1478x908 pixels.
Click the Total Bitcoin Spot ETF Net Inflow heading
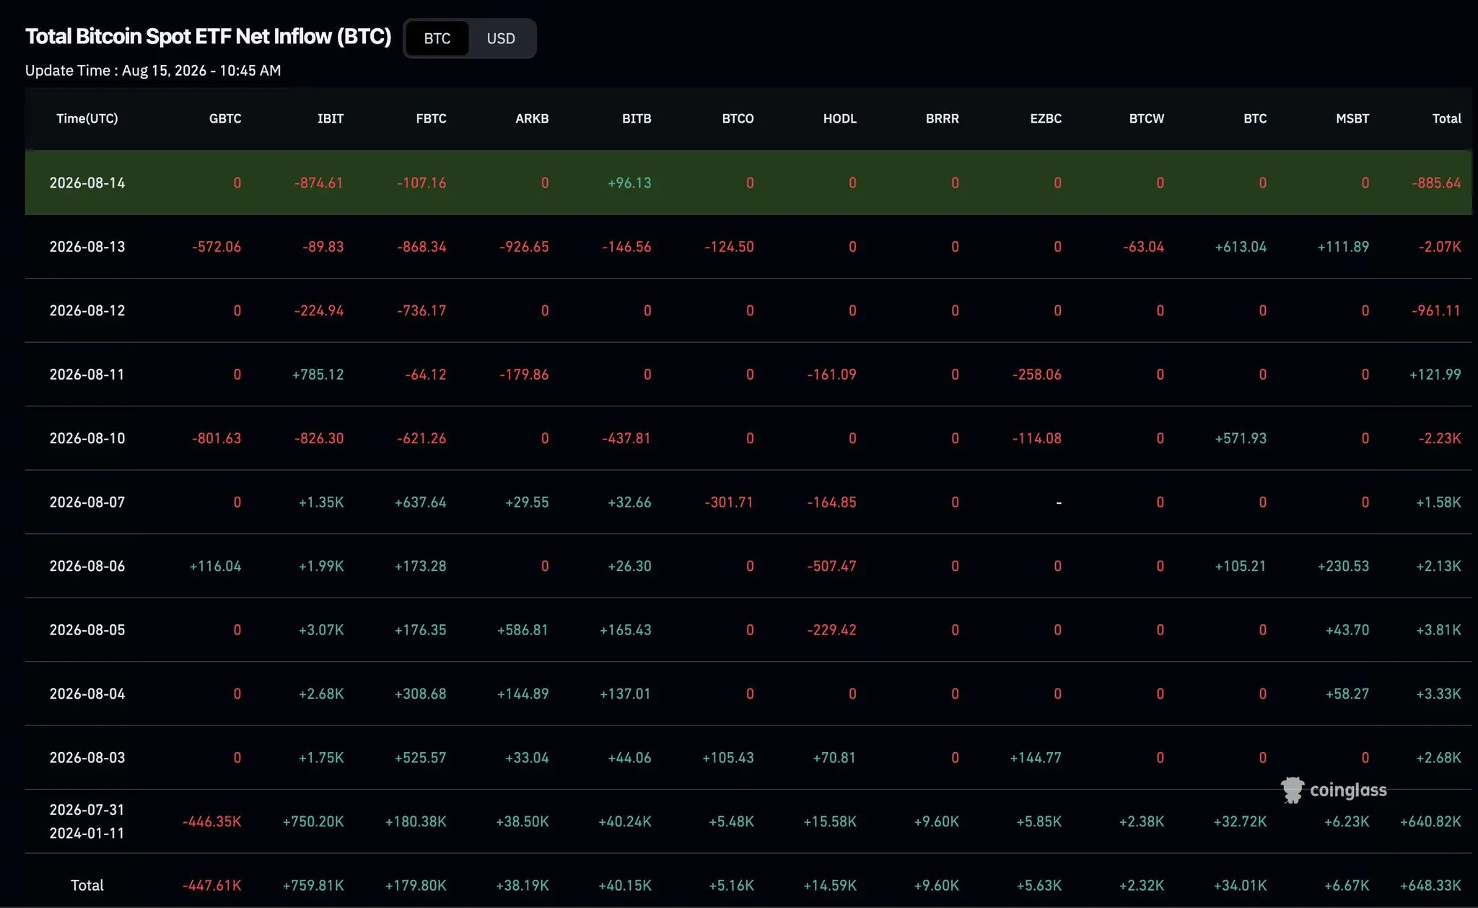click(x=208, y=36)
